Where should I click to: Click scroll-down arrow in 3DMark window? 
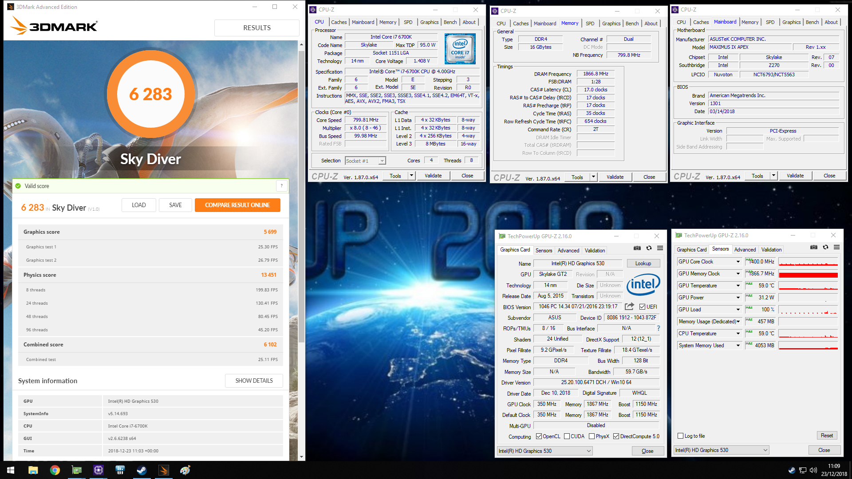[x=301, y=456]
